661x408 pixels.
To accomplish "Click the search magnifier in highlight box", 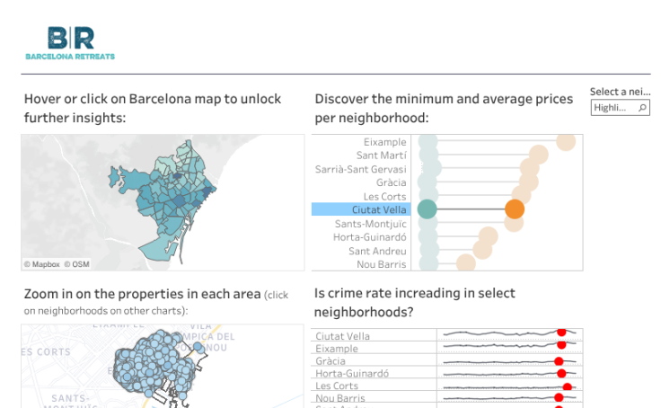I will tap(642, 108).
